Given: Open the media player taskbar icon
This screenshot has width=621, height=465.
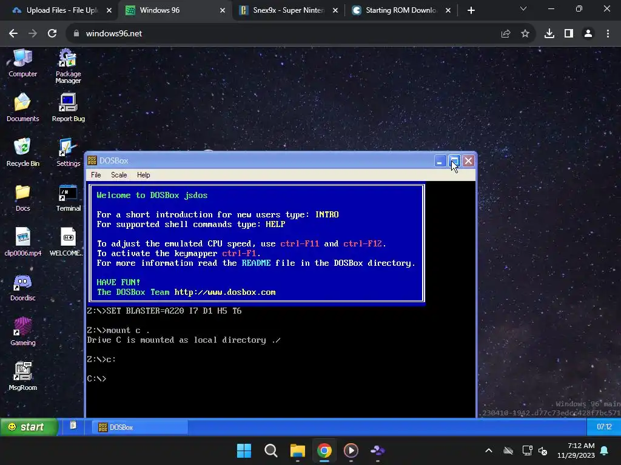Looking at the screenshot, I should pyautogui.click(x=351, y=450).
